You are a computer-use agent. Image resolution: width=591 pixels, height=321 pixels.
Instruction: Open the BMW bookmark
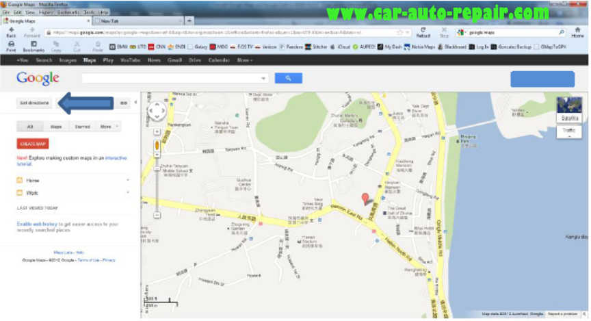click(119, 47)
